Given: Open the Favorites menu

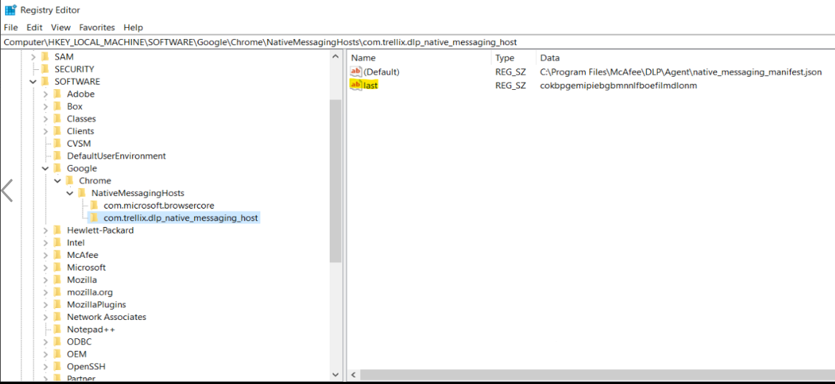Looking at the screenshot, I should 97,27.
